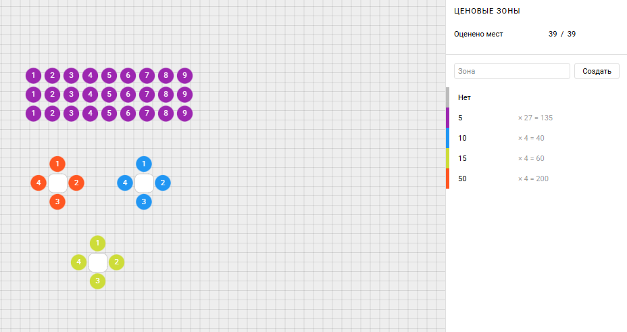Choose the price zone 50 row
The image size is (627, 332).
(536, 179)
